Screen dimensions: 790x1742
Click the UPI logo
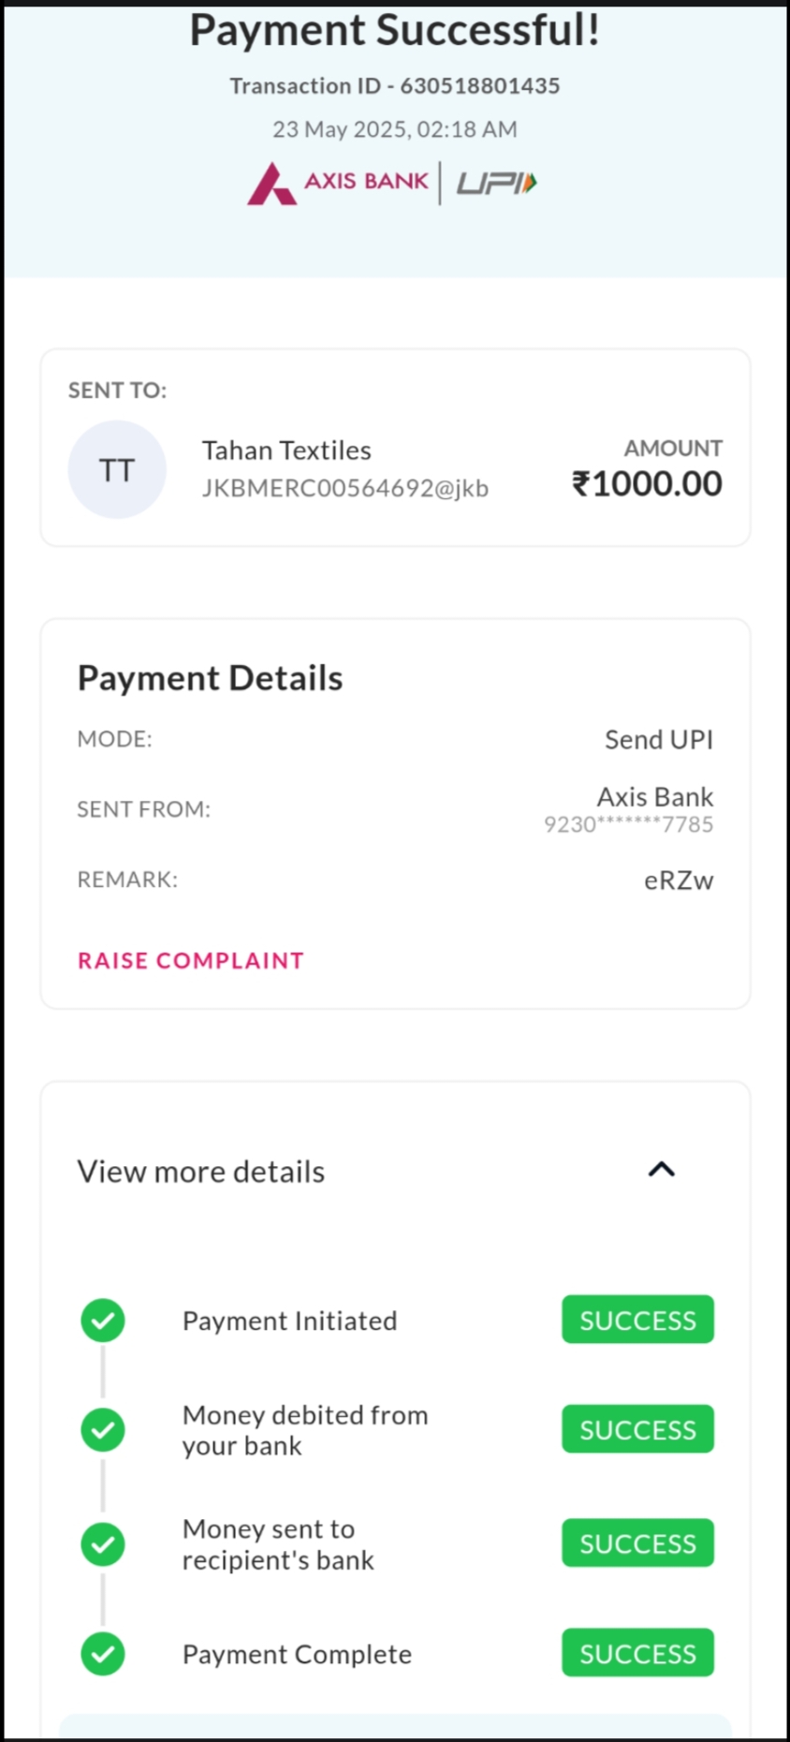(x=496, y=183)
